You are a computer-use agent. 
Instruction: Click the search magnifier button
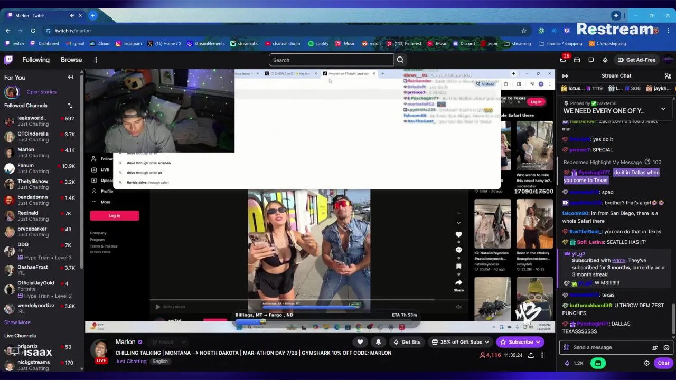click(x=400, y=60)
